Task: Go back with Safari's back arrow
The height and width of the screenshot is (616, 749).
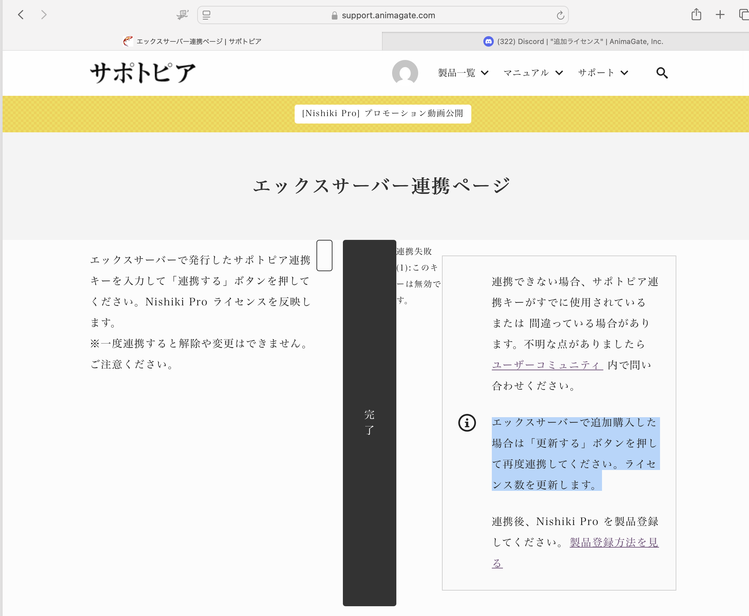Action: point(21,15)
